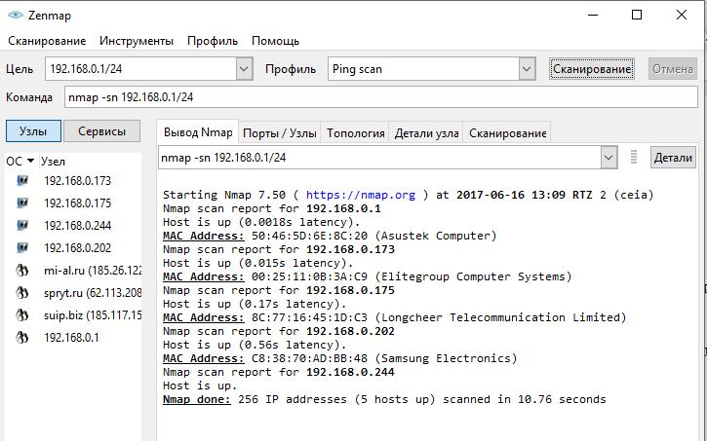This screenshot has height=441, width=707.
Task: Switch host list to Сервисы view
Action: point(101,131)
